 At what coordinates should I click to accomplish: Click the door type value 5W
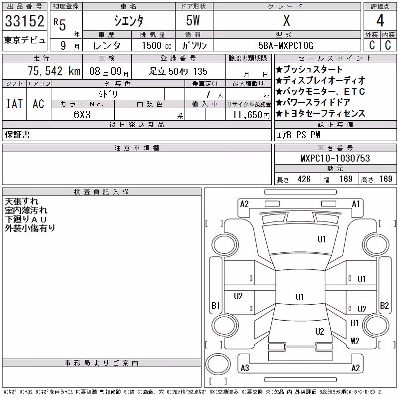(x=193, y=20)
